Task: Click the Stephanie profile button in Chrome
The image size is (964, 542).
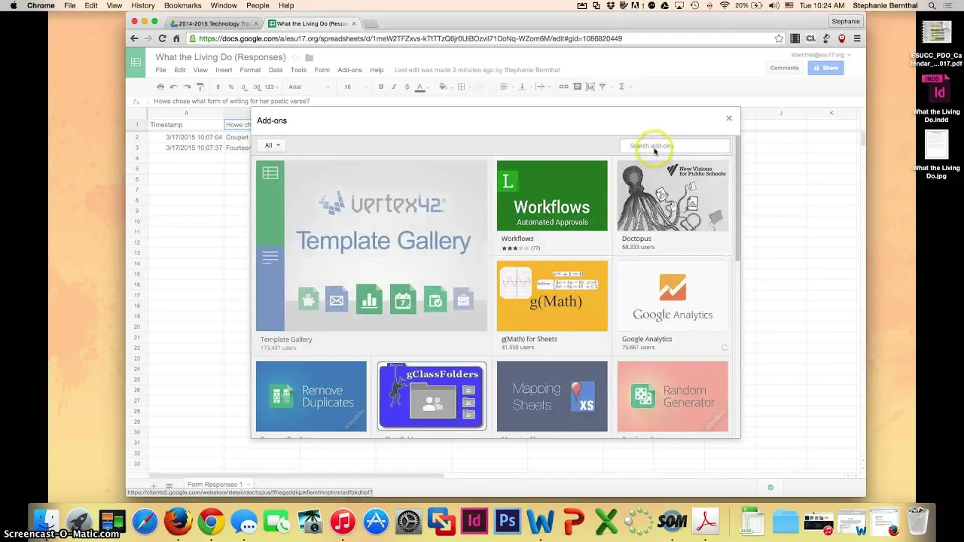Action: (x=845, y=21)
